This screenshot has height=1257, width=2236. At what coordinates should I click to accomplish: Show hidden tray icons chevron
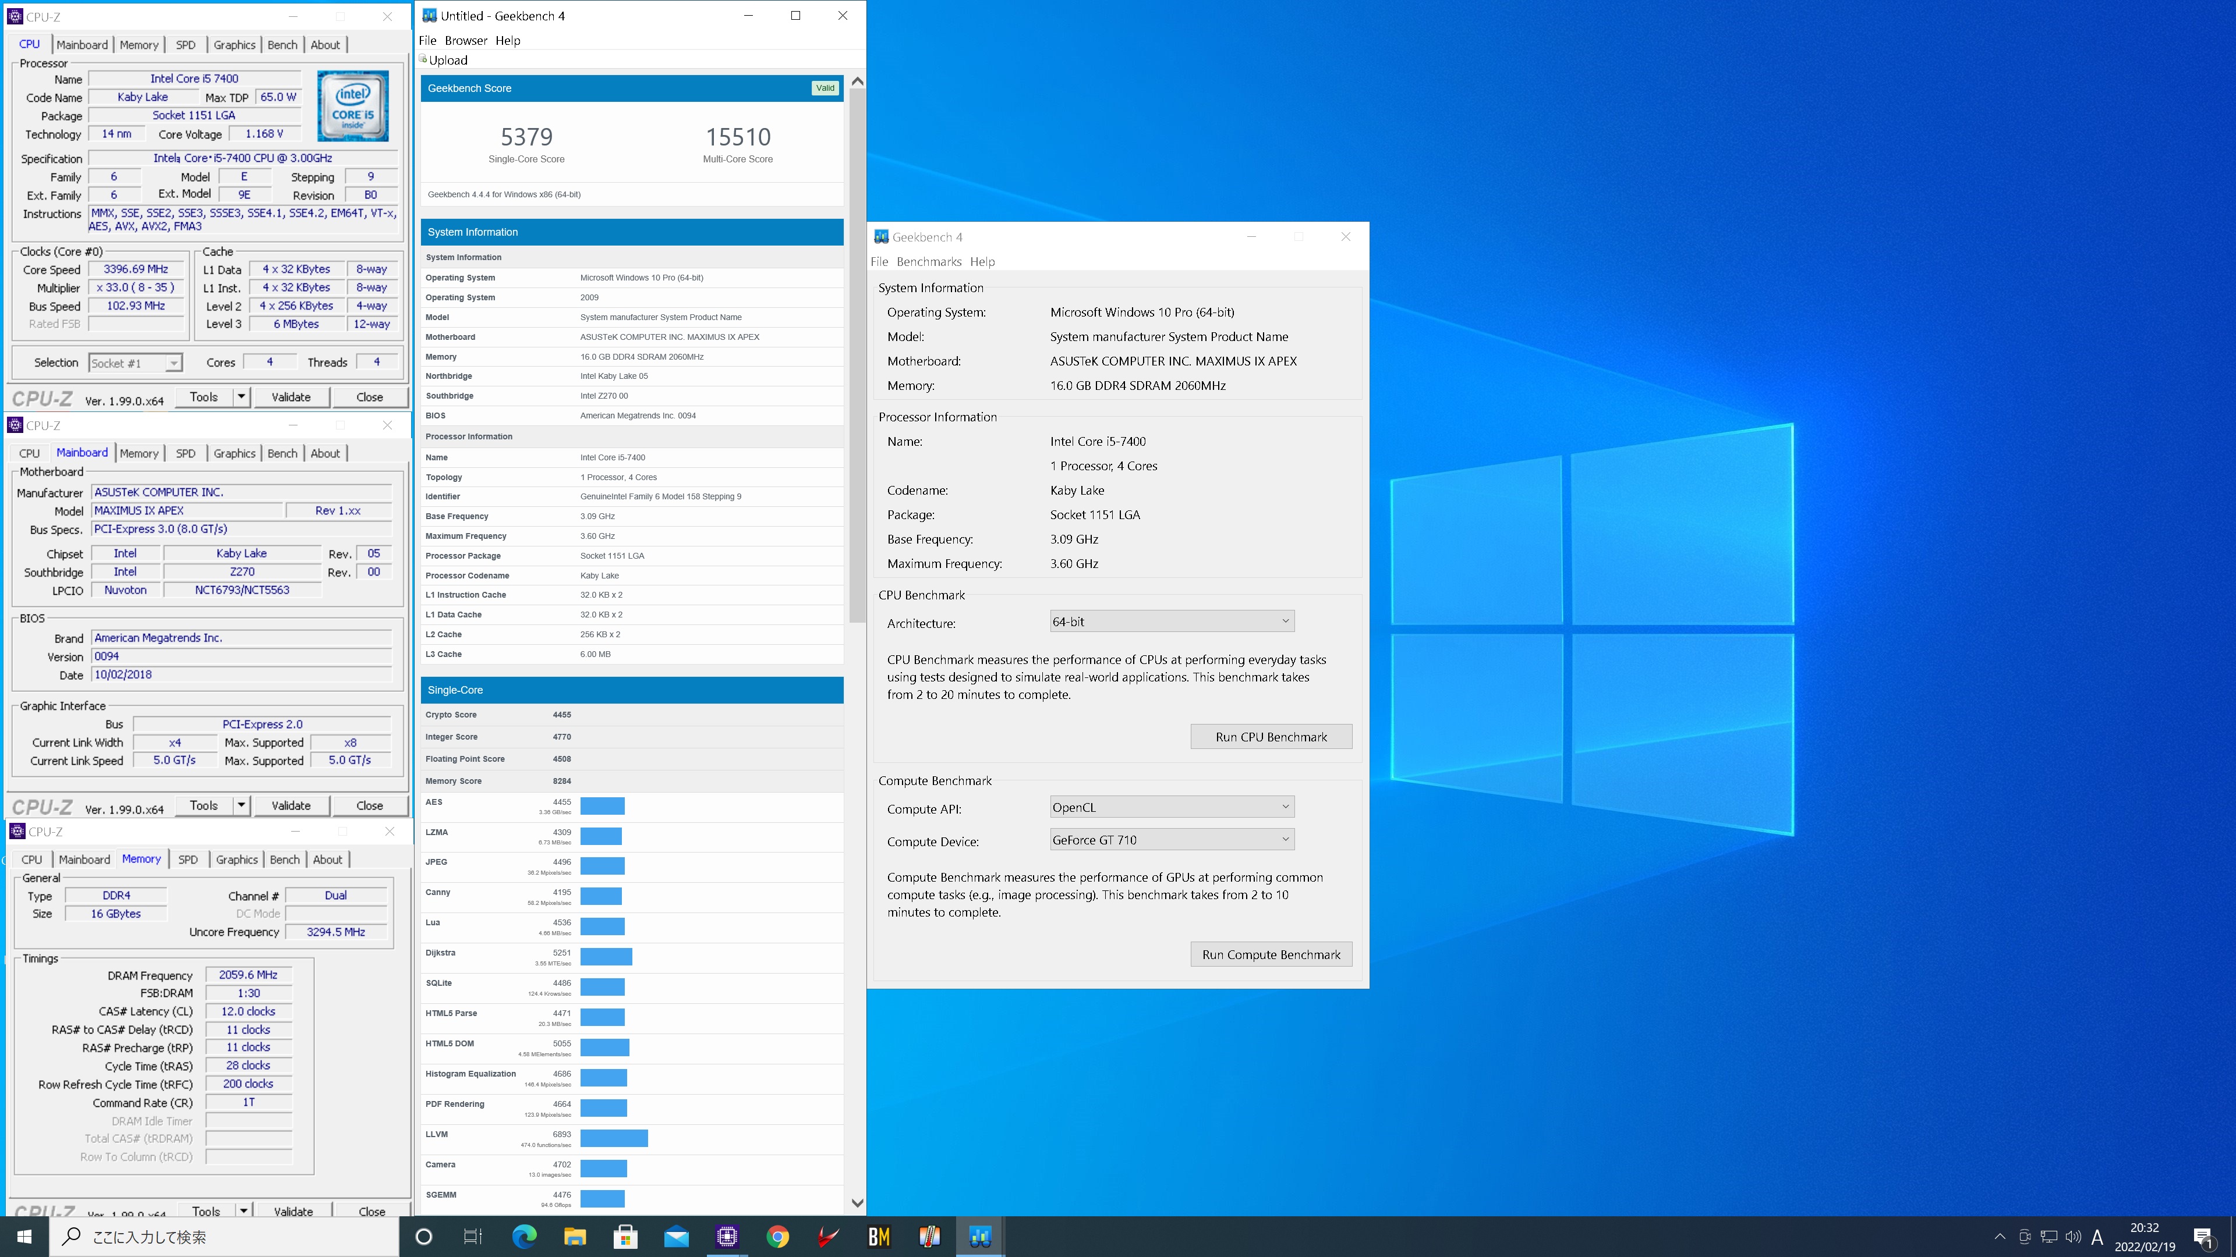click(x=2000, y=1236)
